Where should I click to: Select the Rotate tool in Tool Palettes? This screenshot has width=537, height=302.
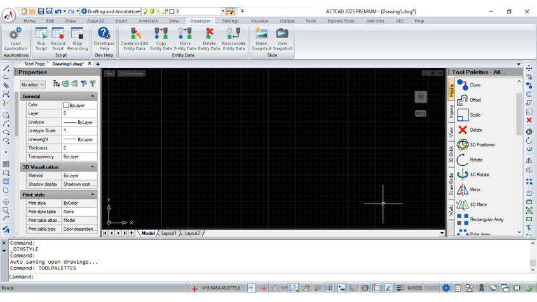point(470,160)
